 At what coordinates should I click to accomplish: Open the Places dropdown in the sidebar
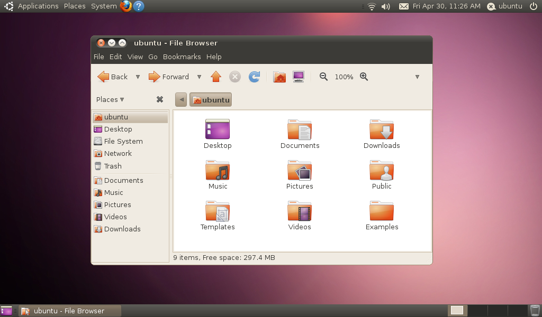(x=110, y=99)
